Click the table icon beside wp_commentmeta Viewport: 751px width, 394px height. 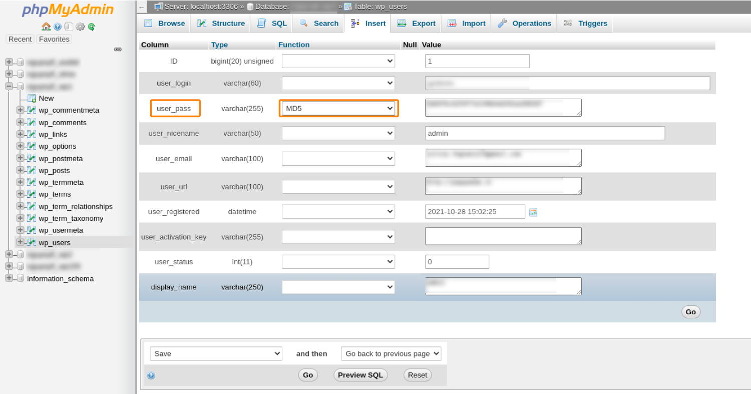pyautogui.click(x=32, y=110)
